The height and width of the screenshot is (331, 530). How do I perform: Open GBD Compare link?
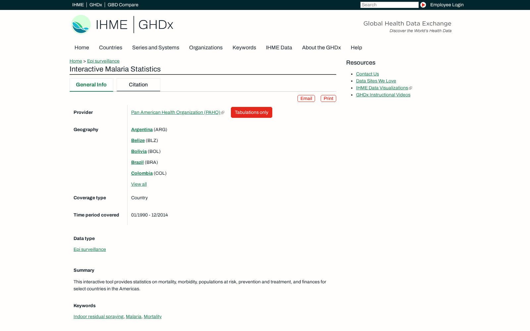tap(123, 5)
